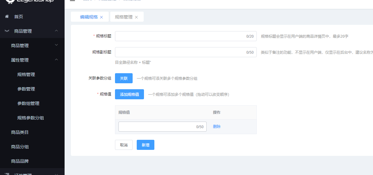Go to 商品类目 in the sidebar
373x175 pixels.
[x=20, y=132]
